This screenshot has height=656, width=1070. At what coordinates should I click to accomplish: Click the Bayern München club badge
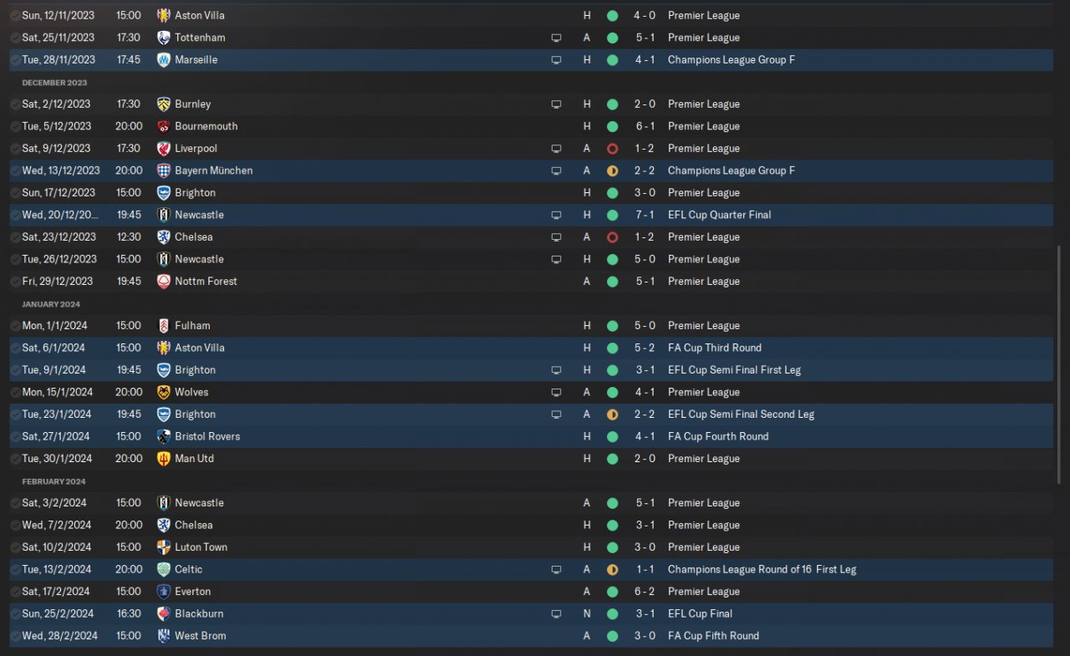pyautogui.click(x=164, y=170)
